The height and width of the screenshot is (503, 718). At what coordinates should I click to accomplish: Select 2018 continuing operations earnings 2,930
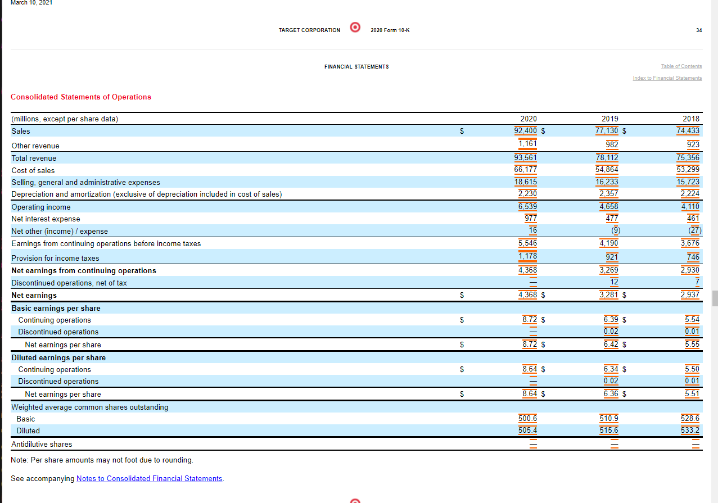click(x=690, y=270)
